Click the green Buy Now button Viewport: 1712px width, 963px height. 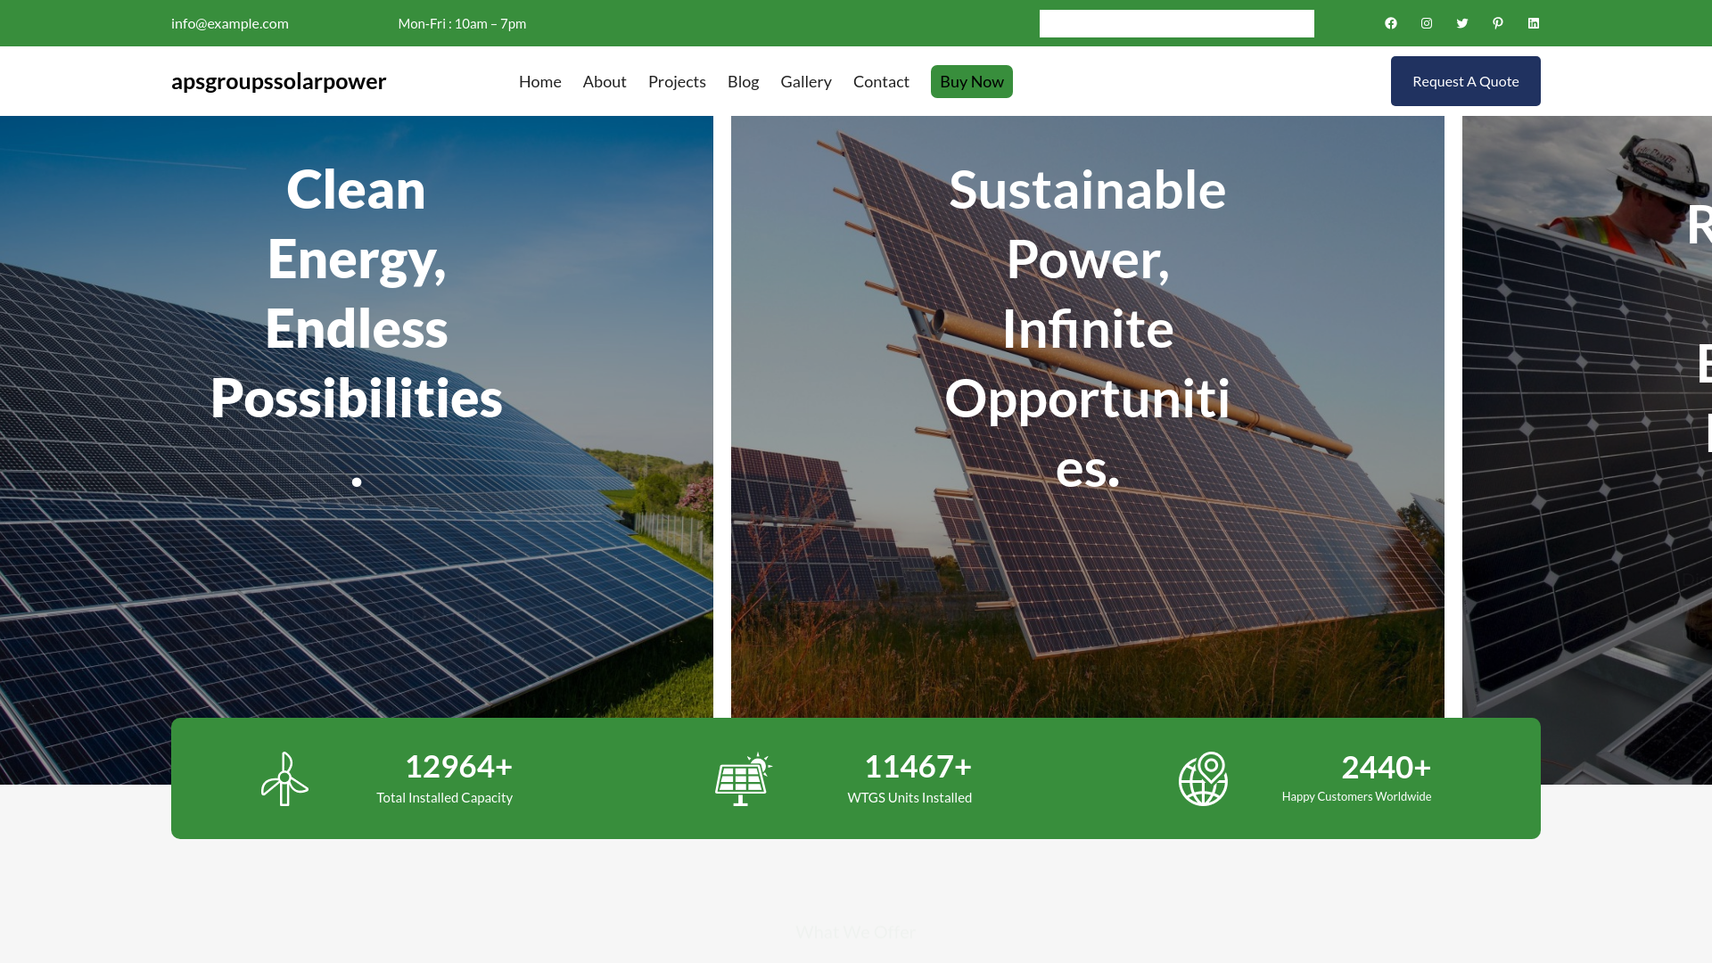[x=972, y=81]
